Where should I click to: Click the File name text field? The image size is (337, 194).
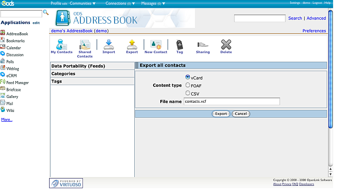click(232, 102)
